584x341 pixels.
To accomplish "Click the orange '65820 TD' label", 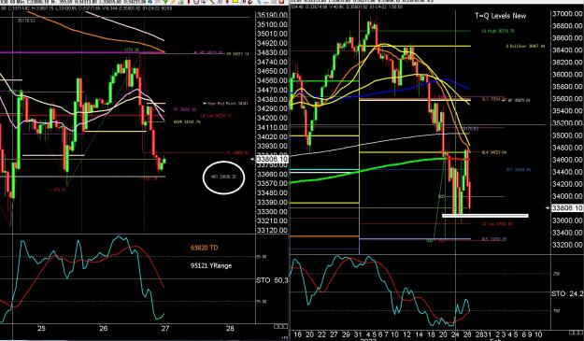I will point(204,248).
